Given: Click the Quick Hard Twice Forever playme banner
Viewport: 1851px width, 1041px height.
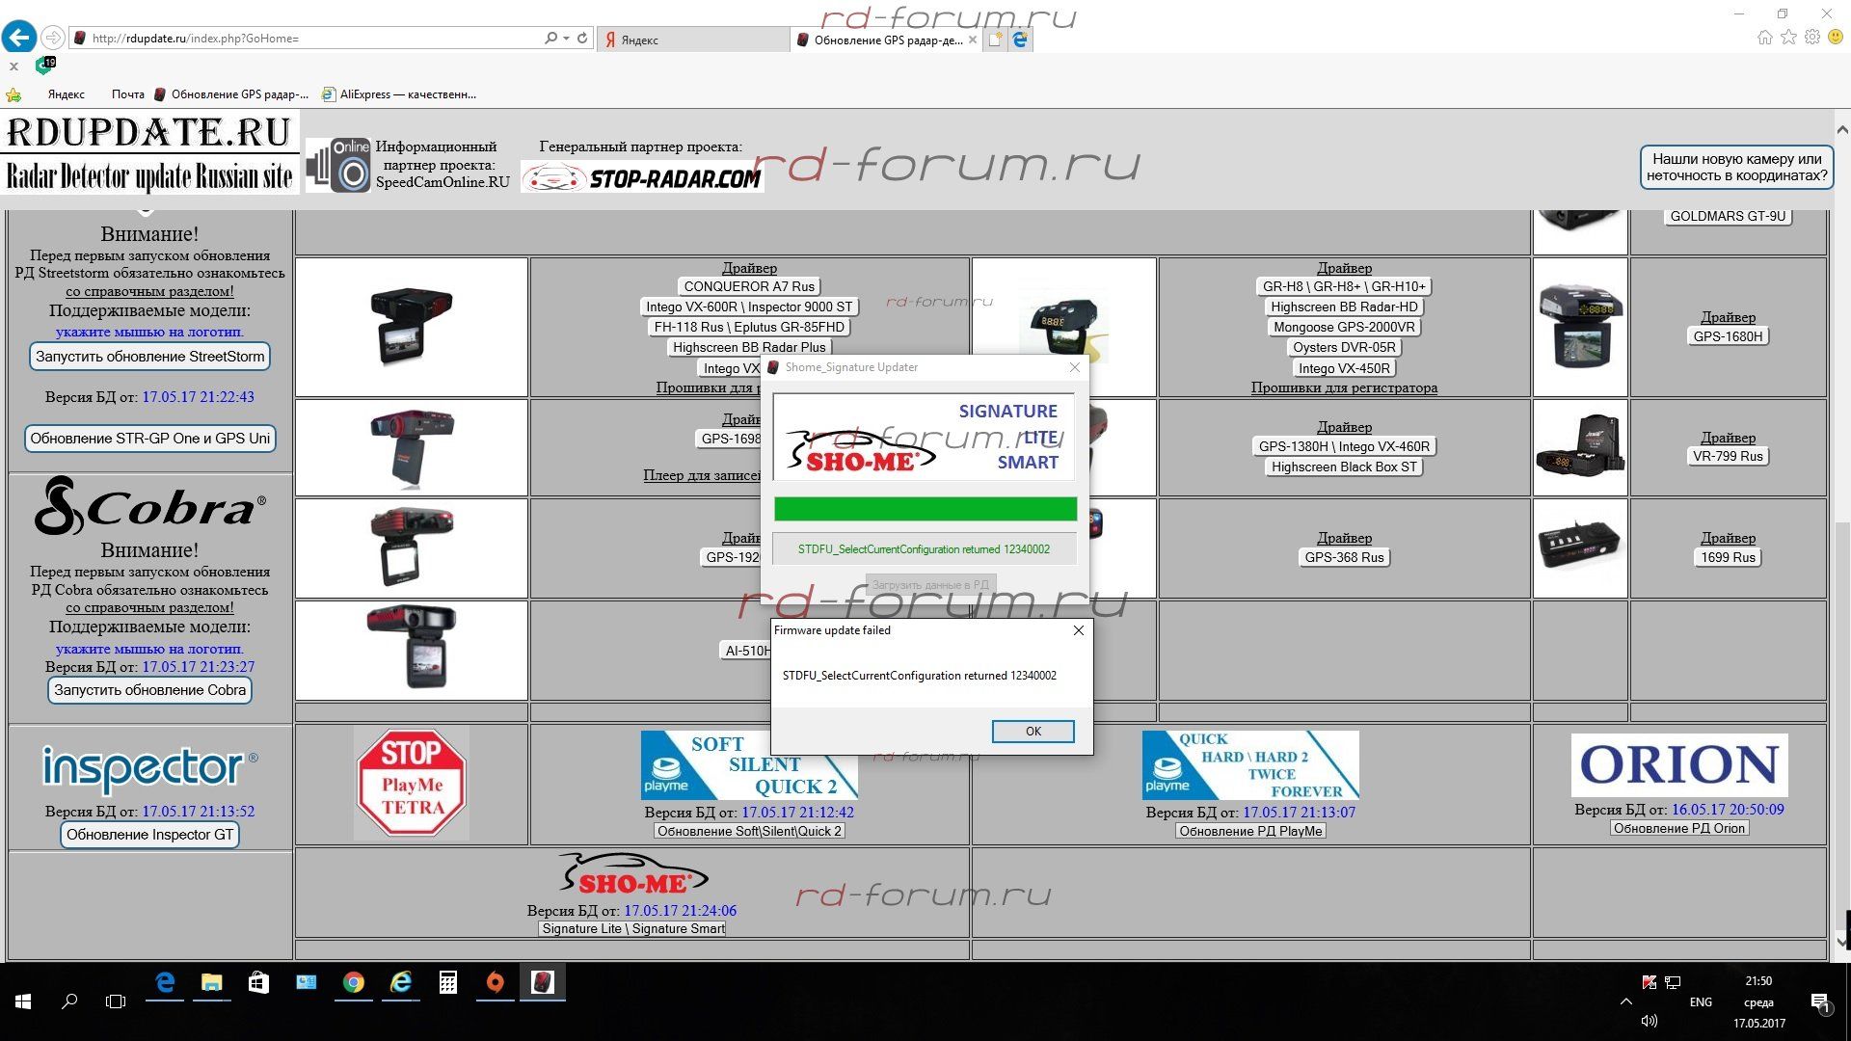Looking at the screenshot, I should pyautogui.click(x=1250, y=765).
